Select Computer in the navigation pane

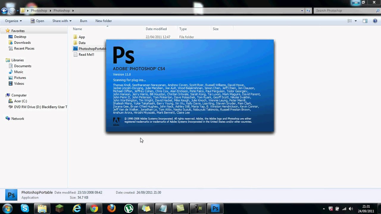[19, 95]
